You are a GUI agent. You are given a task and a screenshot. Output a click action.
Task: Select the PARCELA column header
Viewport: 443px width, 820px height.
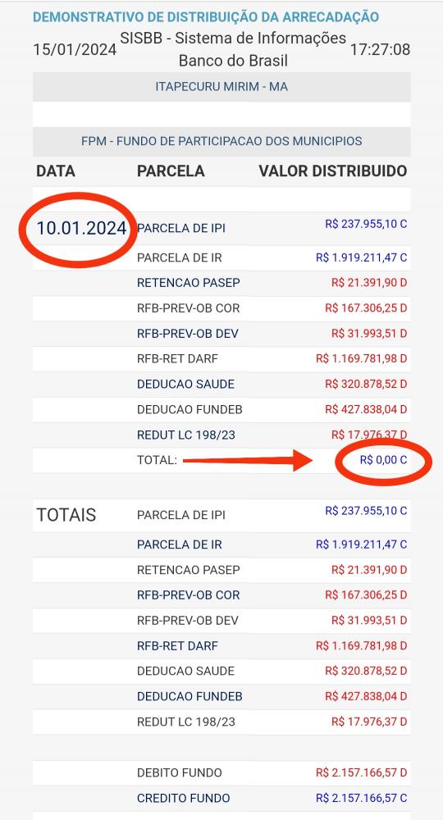click(171, 171)
